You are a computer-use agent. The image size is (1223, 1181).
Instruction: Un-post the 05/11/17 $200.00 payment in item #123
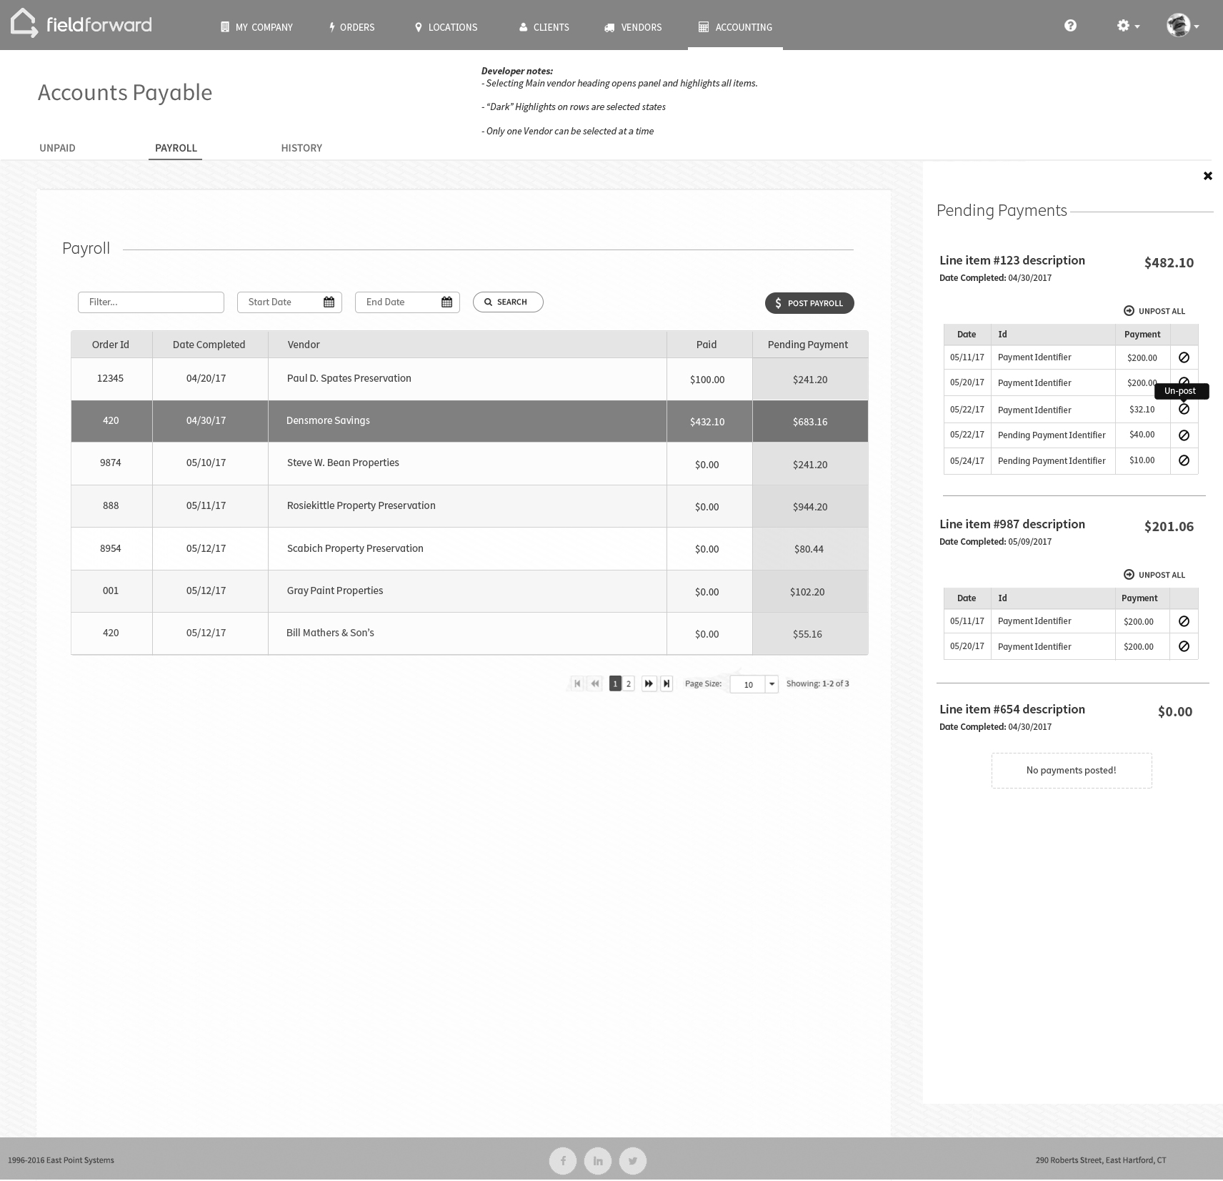1183,357
